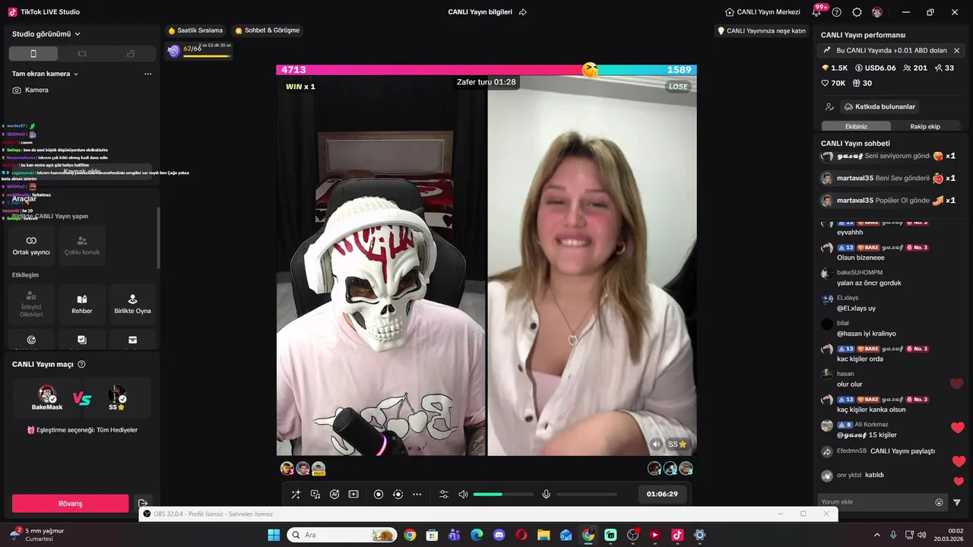Click the Rövanş rematch button
973x547 pixels.
(70, 504)
